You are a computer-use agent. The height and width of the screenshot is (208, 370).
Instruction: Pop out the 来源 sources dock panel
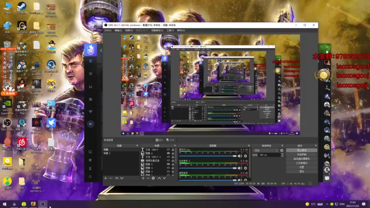(x=175, y=146)
